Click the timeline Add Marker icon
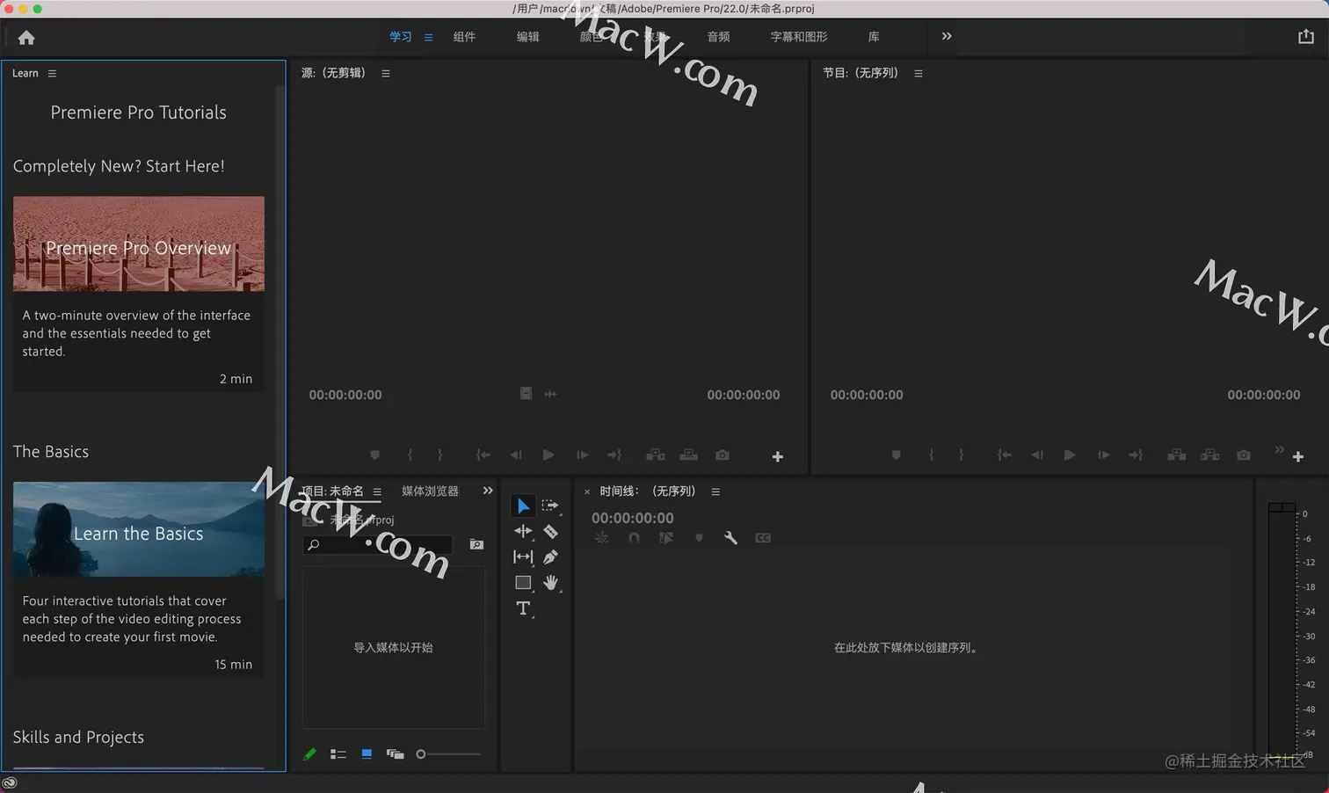The width and height of the screenshot is (1329, 793). coord(699,538)
